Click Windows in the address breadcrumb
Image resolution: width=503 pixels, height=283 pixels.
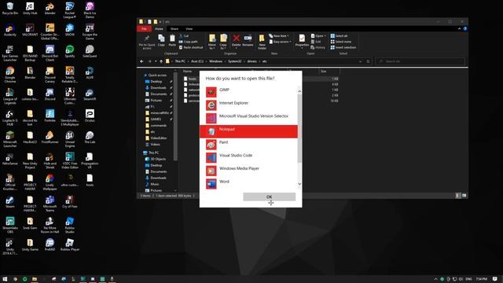click(x=215, y=61)
